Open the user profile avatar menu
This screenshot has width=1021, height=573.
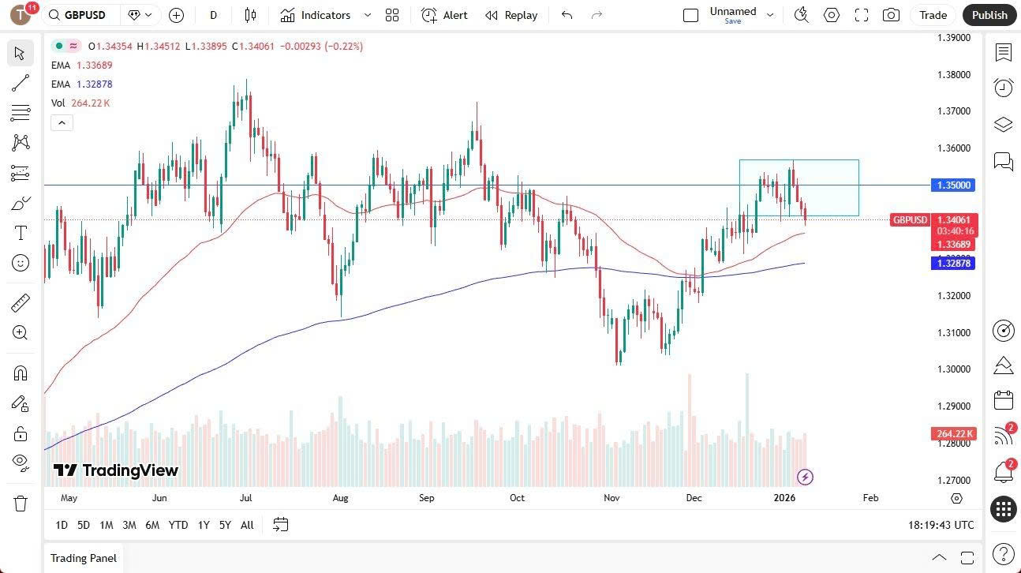click(x=21, y=15)
